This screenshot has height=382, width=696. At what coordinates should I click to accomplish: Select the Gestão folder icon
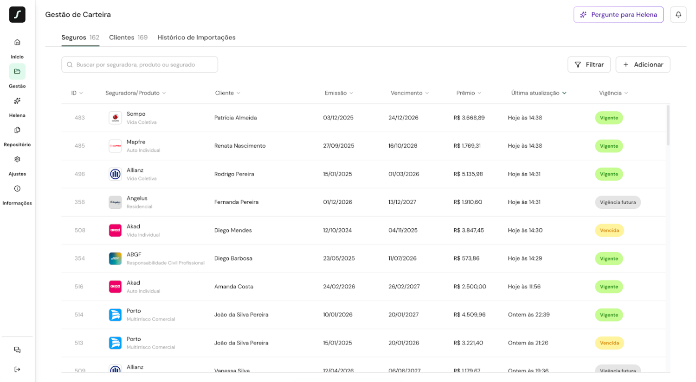tap(17, 72)
